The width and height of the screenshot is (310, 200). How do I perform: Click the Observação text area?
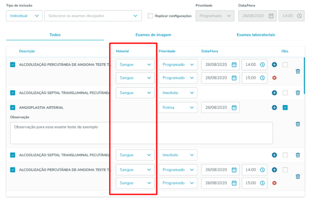pyautogui.click(x=141, y=133)
